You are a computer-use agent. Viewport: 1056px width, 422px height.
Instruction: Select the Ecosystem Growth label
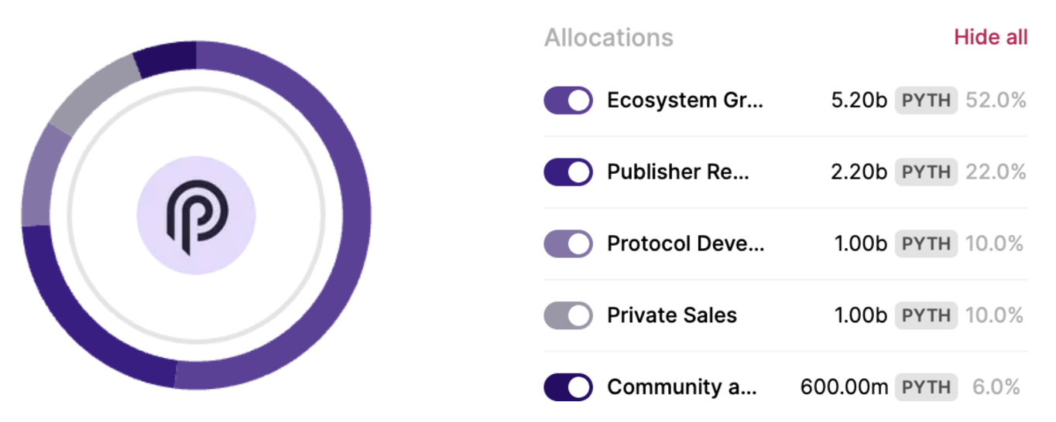click(684, 100)
